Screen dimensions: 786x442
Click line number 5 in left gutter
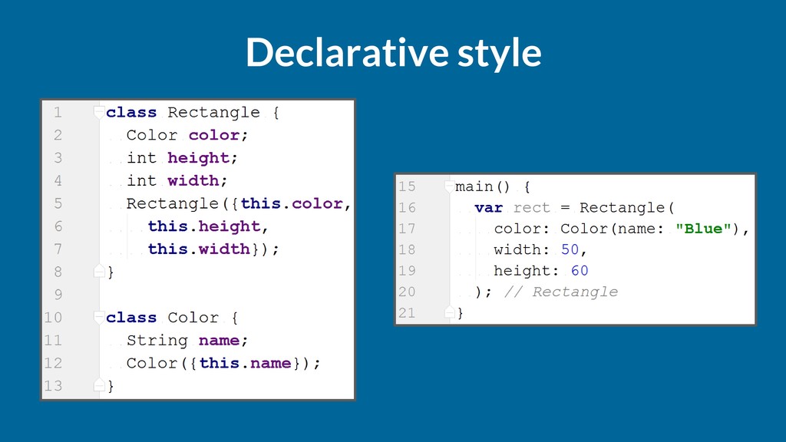(x=58, y=203)
